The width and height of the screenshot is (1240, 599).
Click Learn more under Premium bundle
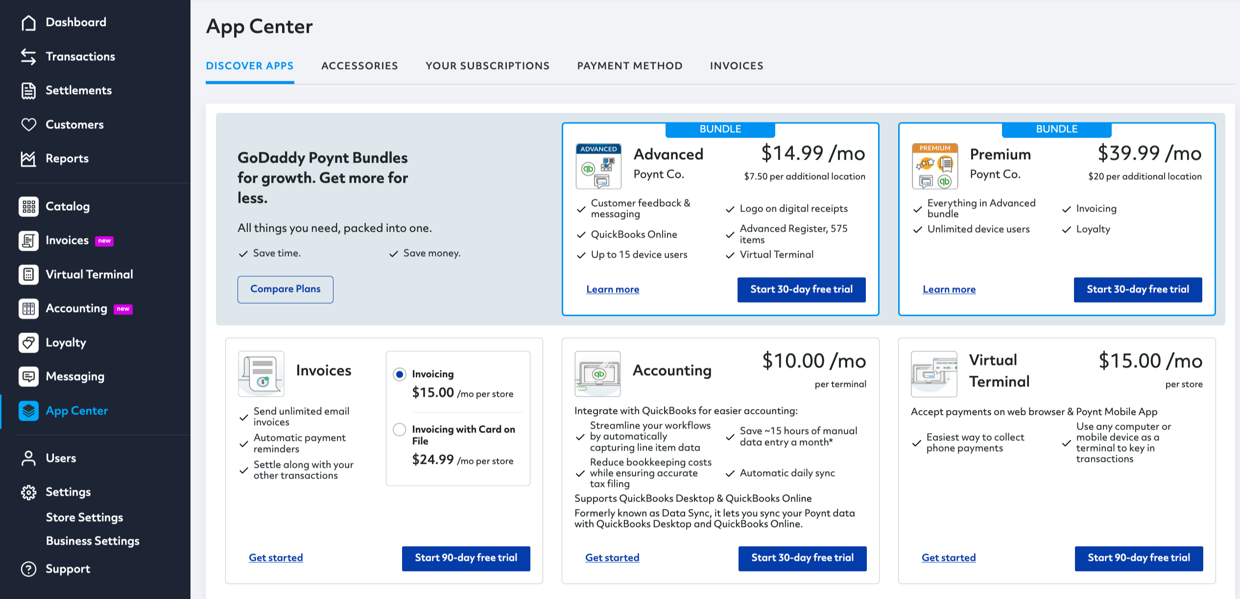coord(949,289)
